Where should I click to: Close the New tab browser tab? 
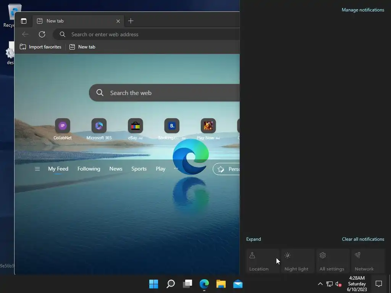point(118,21)
